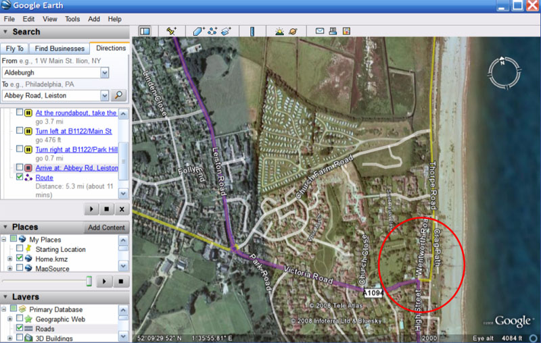
Task: Click the magnifier search button
Action: pyautogui.click(x=118, y=95)
